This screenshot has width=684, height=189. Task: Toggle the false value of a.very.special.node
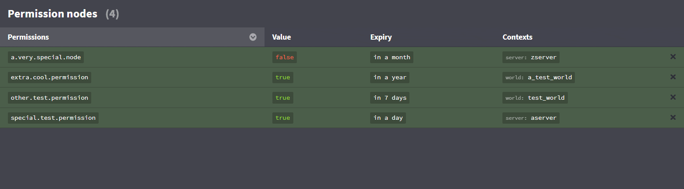click(x=285, y=57)
